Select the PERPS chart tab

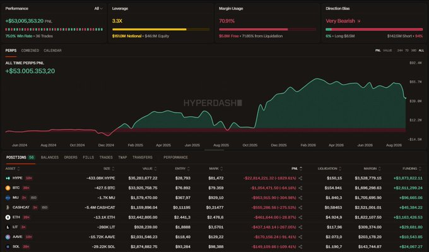tap(11, 51)
